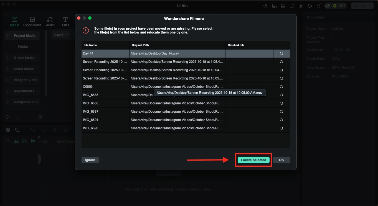Click the undo arrow in the timeline toolbar
The image size is (378, 206).
[33, 130]
